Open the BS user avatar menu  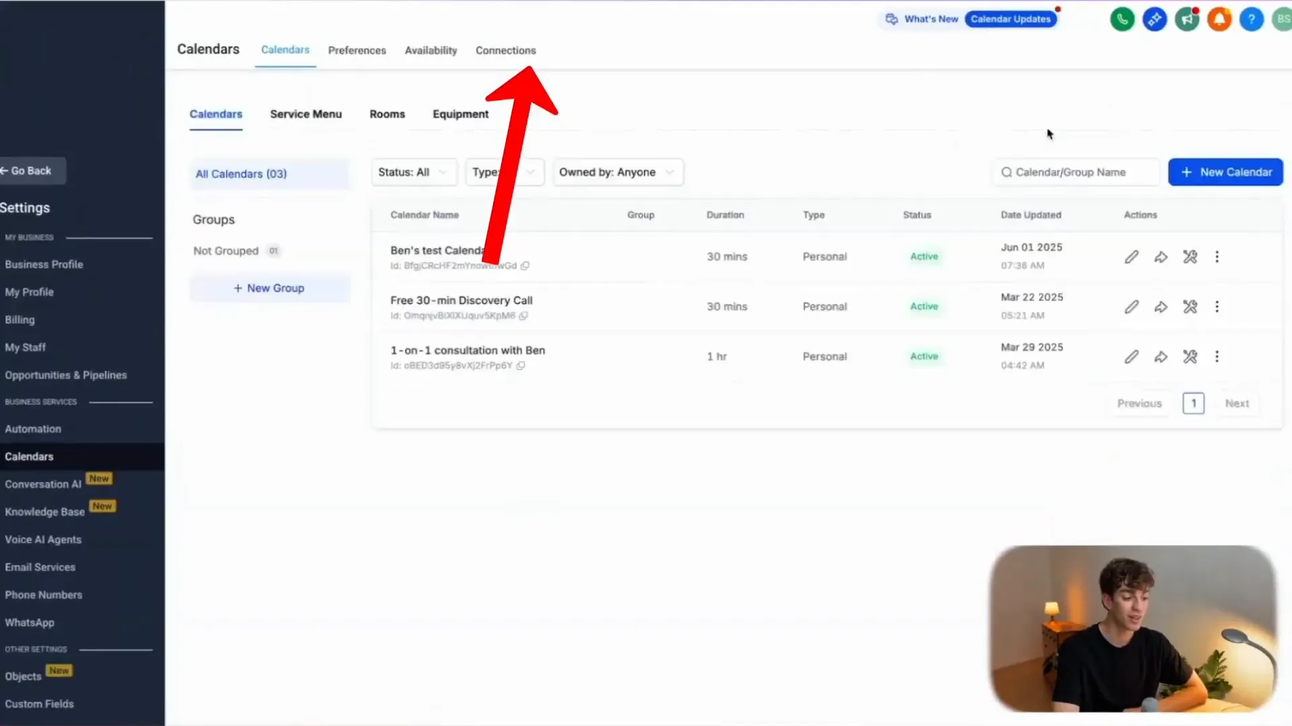1283,19
